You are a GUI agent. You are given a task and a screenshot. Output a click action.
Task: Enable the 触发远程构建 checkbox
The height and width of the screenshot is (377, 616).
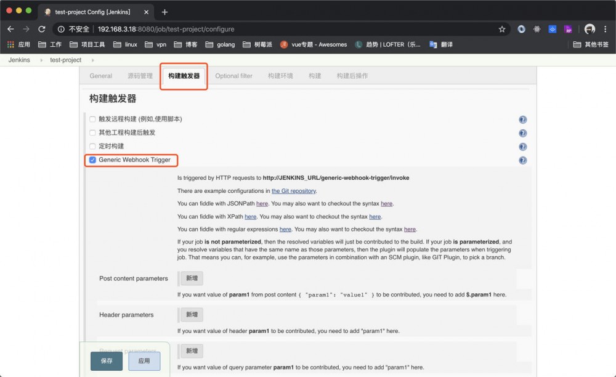pyautogui.click(x=92, y=119)
